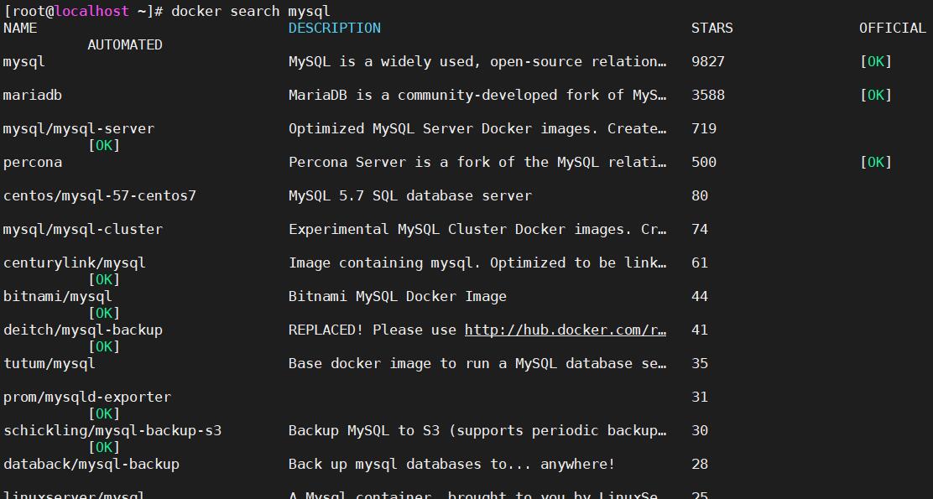Select the 'centos/mysql-57-centos7' image name
Viewport: 933px width, 499px height.
[99, 195]
